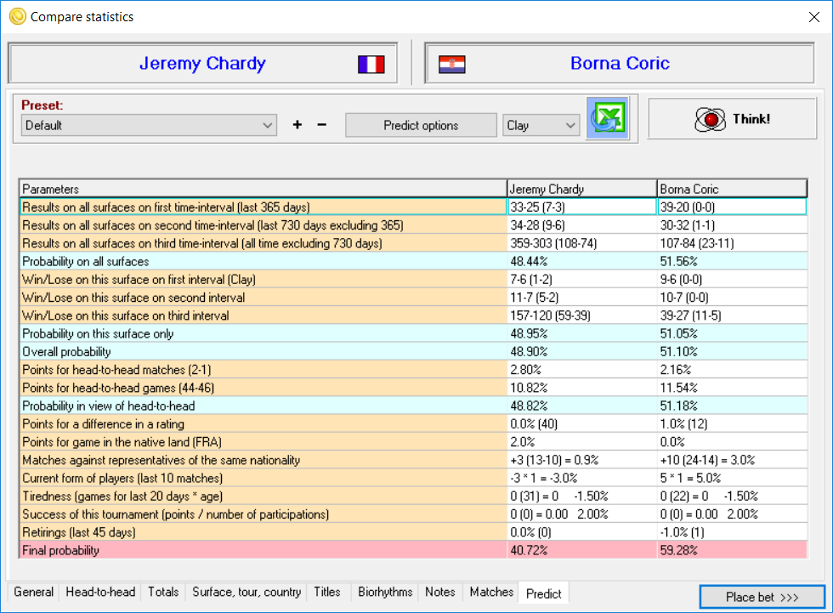Select 'Points for head-to-head matches (2-1)' row

[413, 370]
